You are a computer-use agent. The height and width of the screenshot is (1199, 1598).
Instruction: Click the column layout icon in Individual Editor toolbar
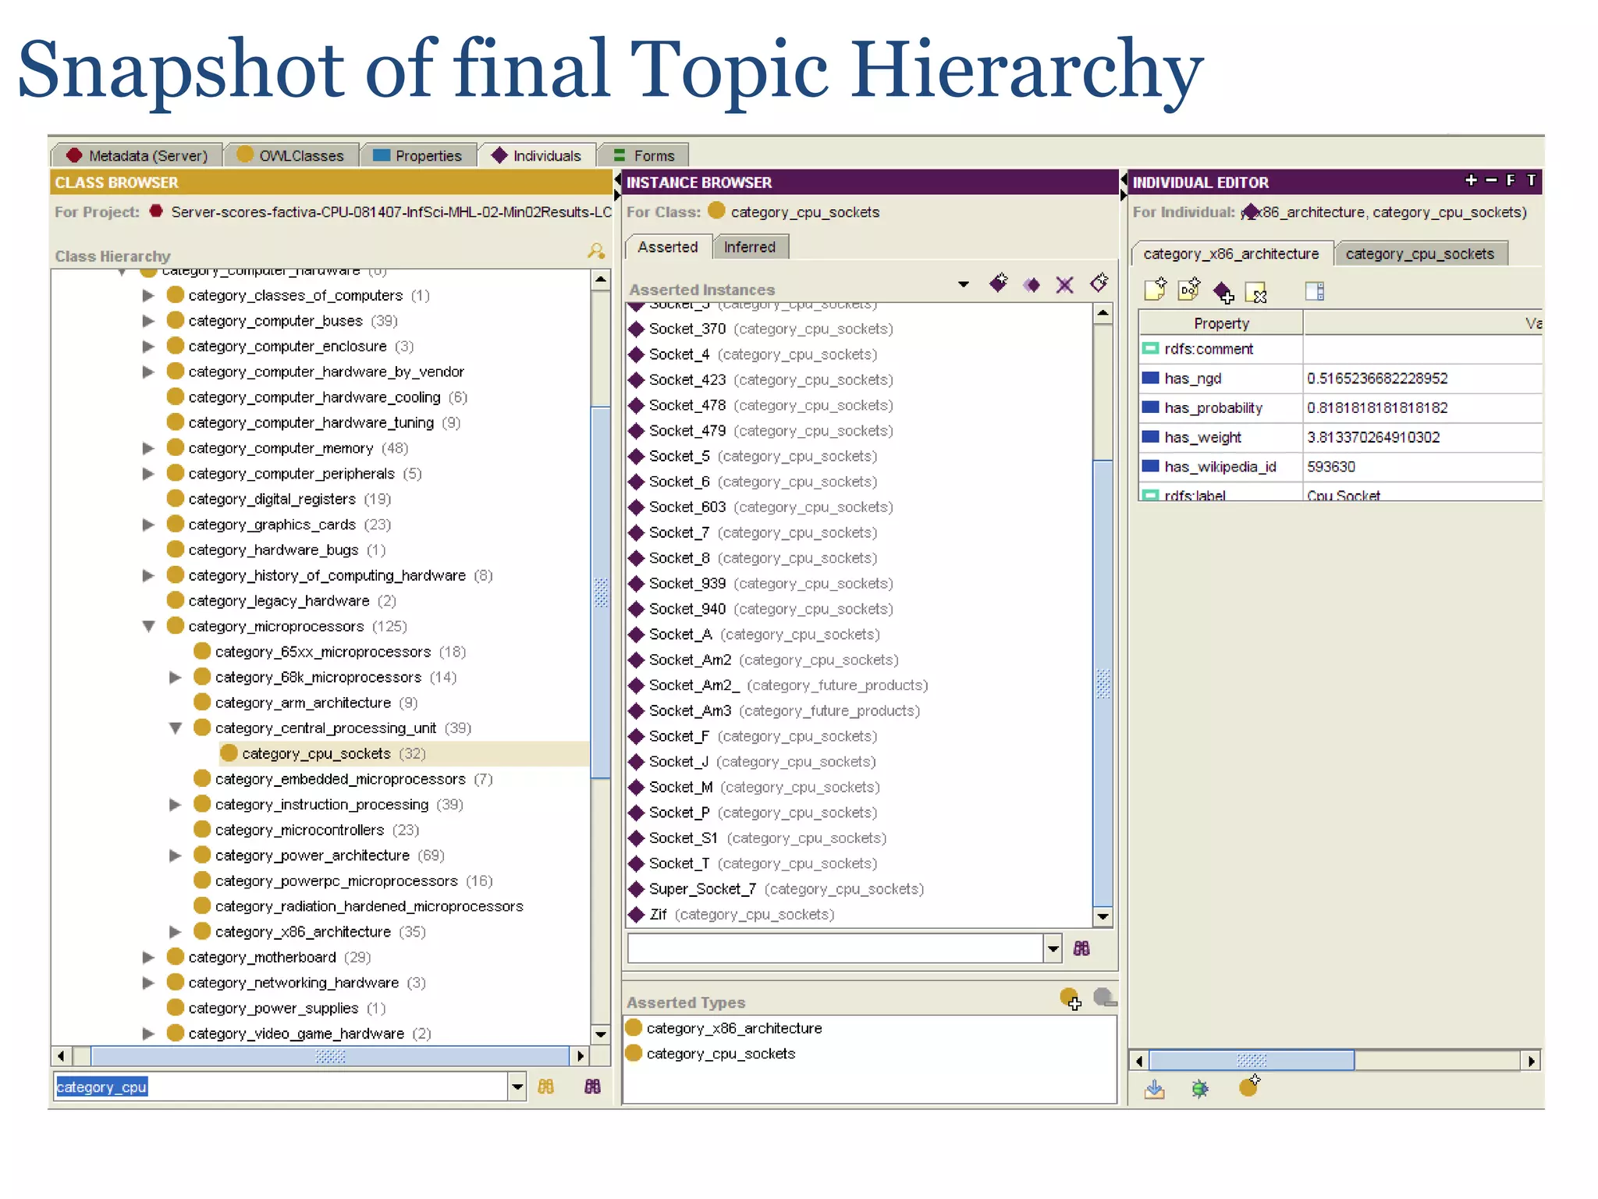[1315, 291]
